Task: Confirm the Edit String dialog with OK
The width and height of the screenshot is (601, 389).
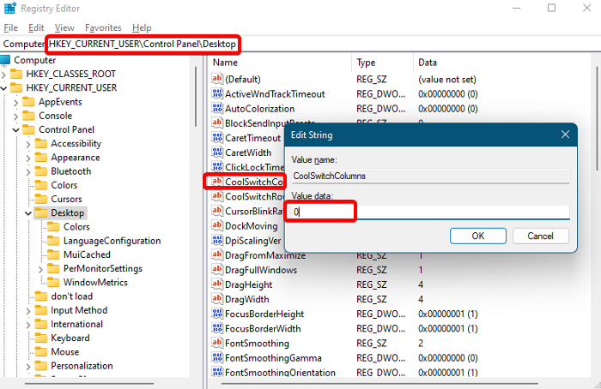Action: (478, 236)
